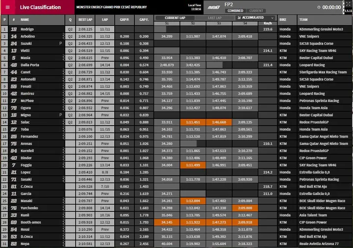
Task: Click Masaki's orange S2 time 1:12.004
Action: click(x=193, y=201)
